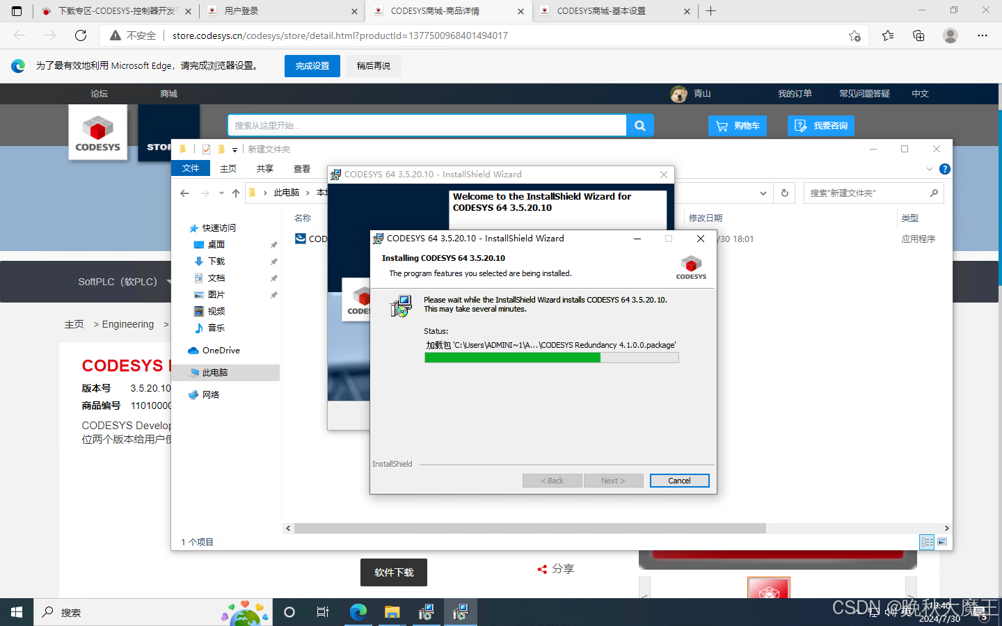This screenshot has height=626, width=1002.
Task: Open the tab actions menu icon
Action: (17, 11)
